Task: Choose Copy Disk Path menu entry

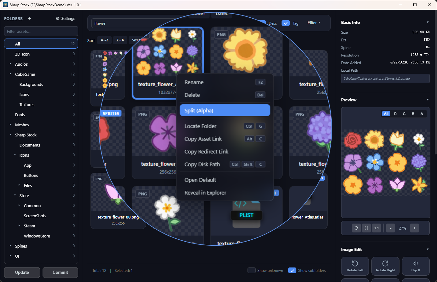Action: 225,164
